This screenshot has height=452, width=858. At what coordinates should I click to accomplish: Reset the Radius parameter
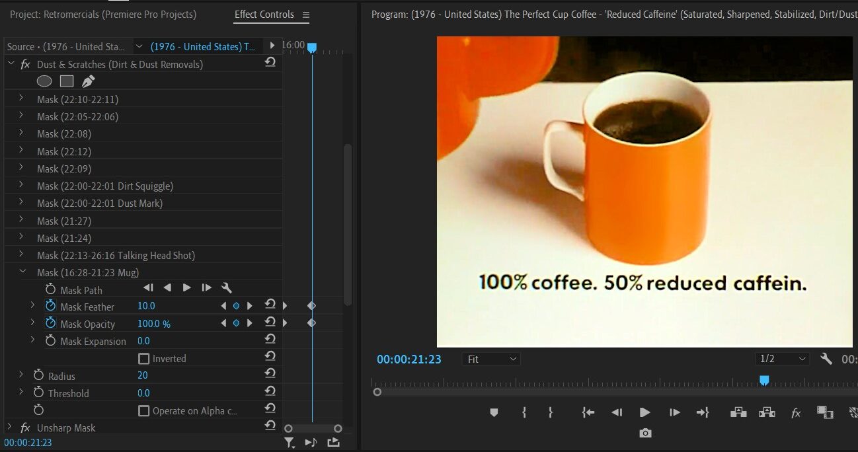(270, 373)
